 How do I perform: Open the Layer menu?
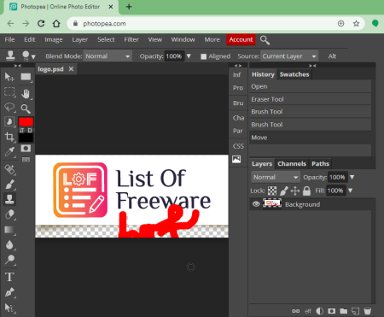[x=79, y=39]
